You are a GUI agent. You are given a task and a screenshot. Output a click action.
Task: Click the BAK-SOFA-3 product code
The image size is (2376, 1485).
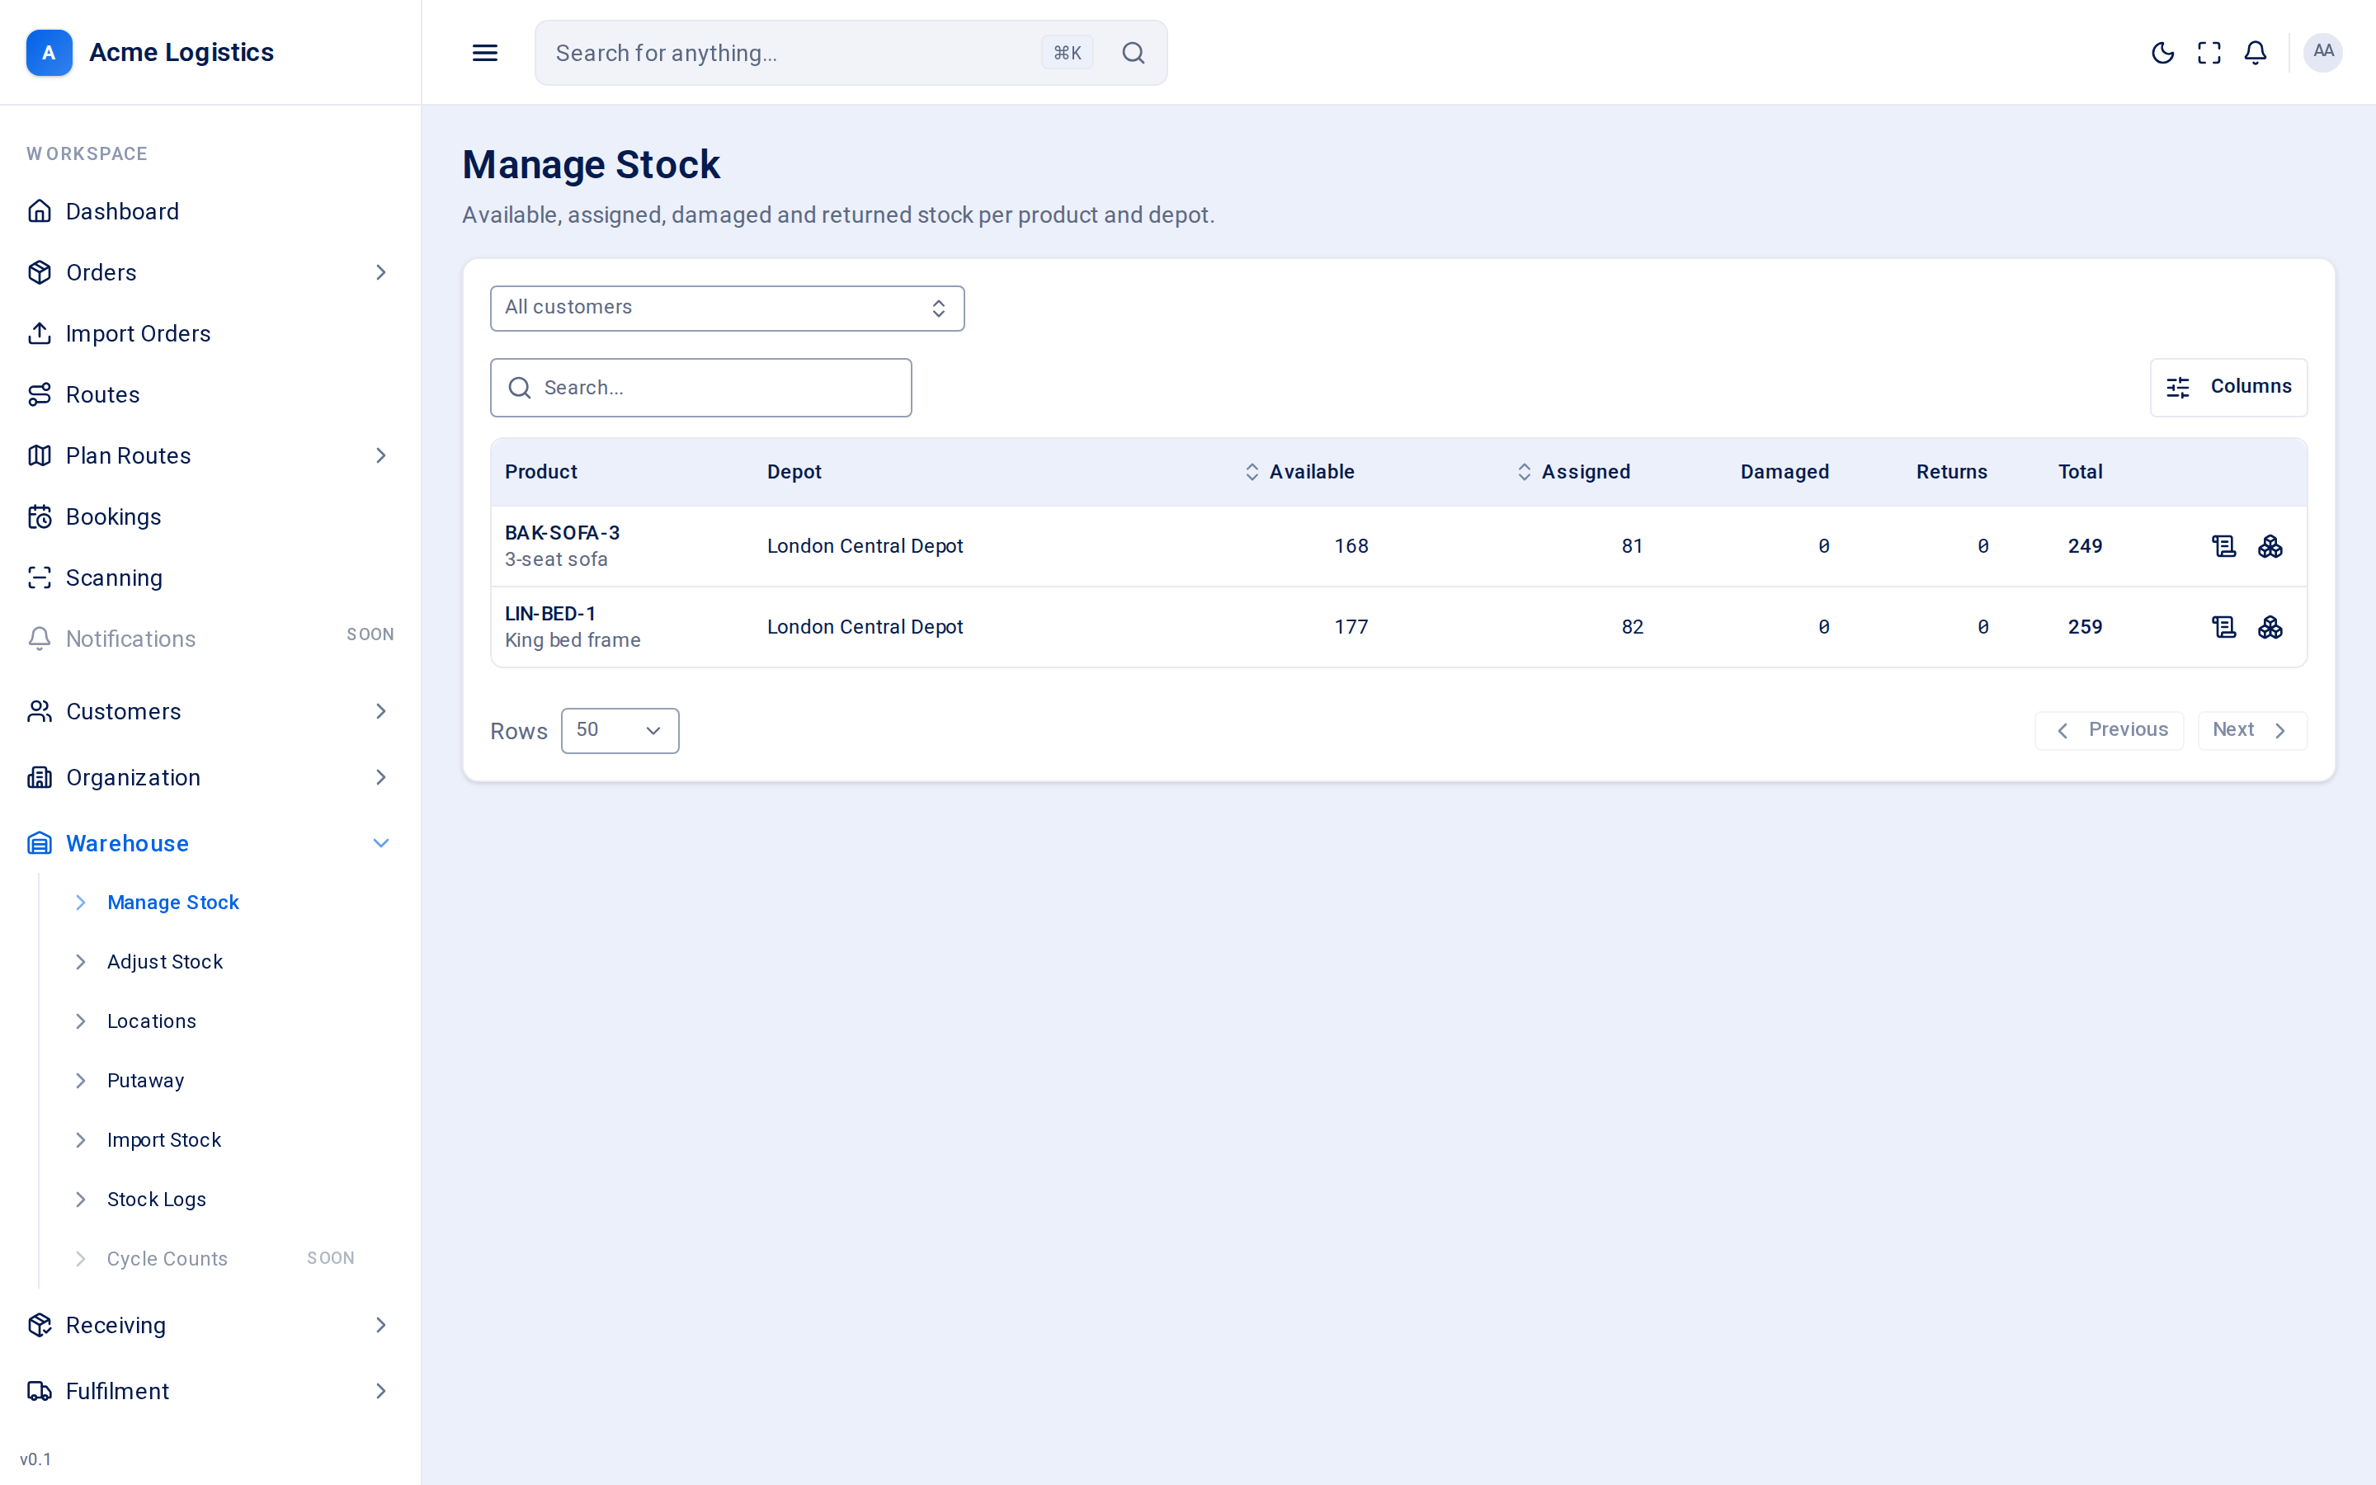(563, 532)
